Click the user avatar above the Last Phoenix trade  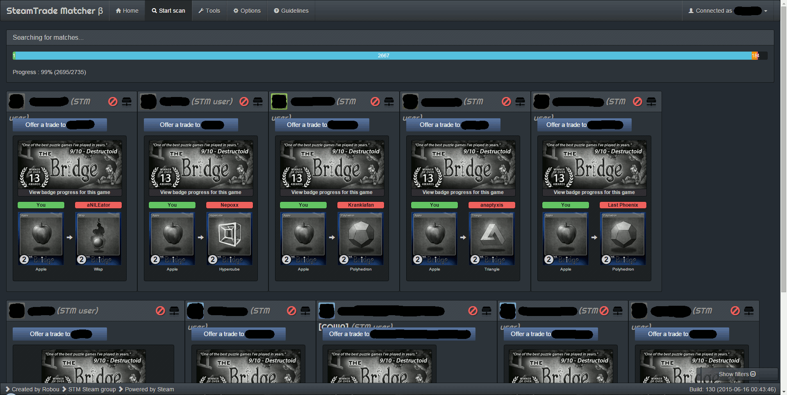tap(541, 102)
